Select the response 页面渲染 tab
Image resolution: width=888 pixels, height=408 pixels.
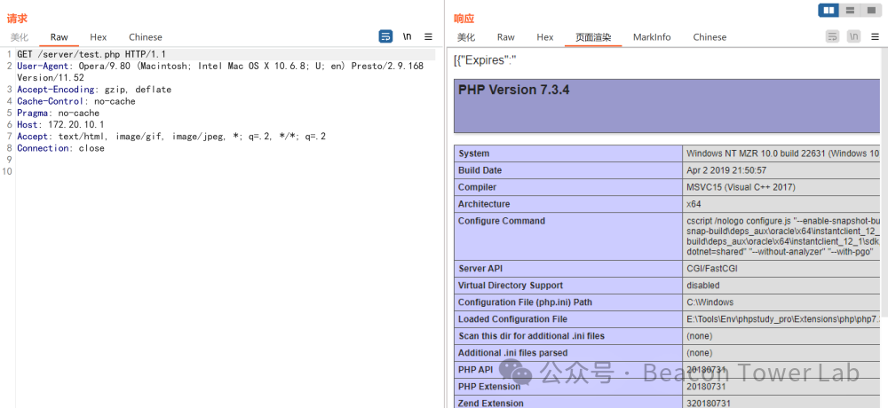(x=593, y=37)
